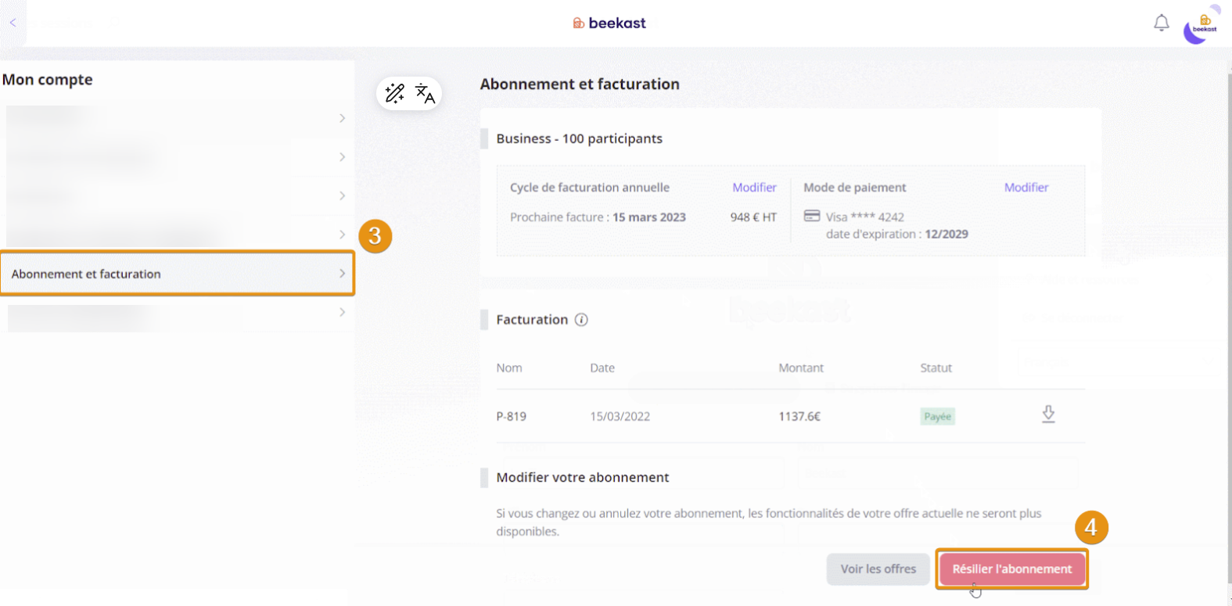This screenshot has height=606, width=1232.
Task: Expand the last chevron in the account list
Action: point(342,312)
